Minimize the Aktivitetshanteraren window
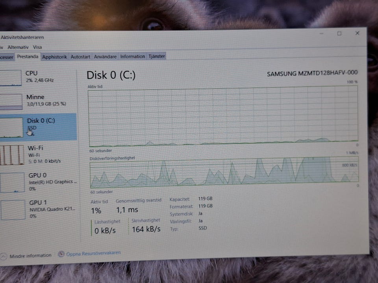This screenshot has width=378, height=283. coord(321,34)
